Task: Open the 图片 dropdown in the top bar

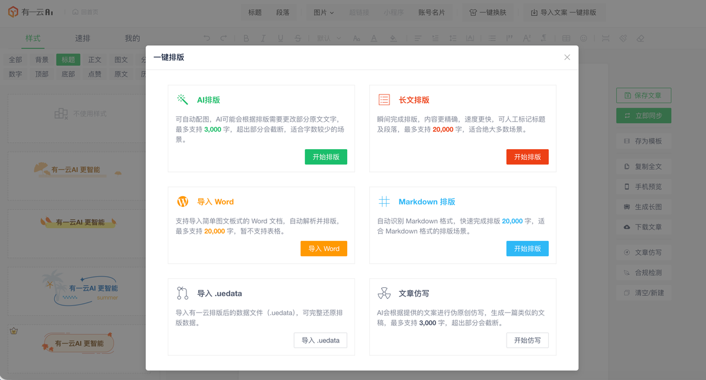Action: (324, 12)
